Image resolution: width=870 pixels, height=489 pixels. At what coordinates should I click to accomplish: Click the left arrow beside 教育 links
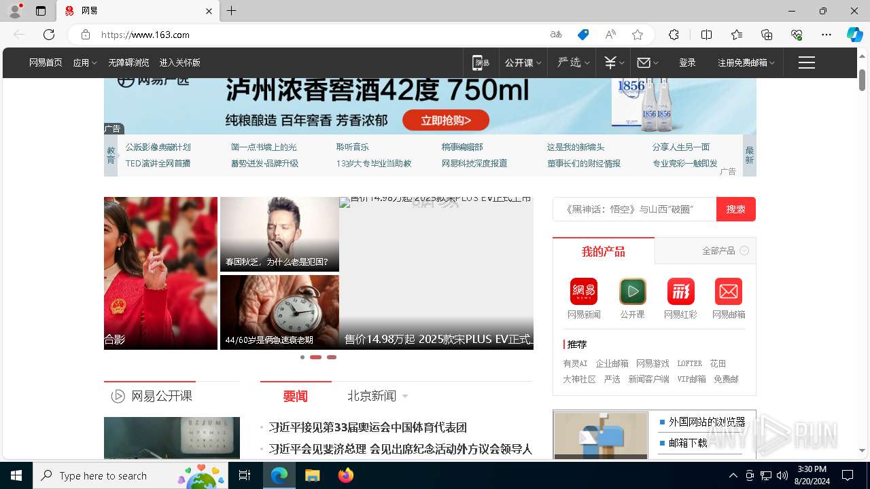(117, 156)
